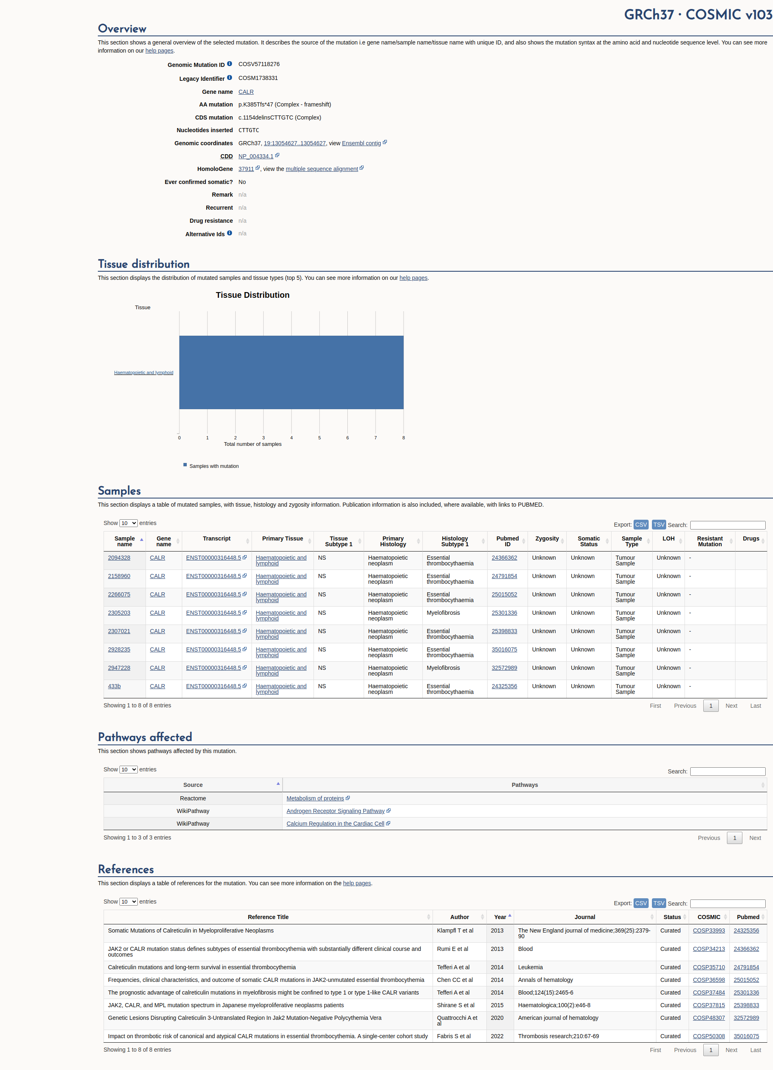Click external icon beside transcript in row 433b

click(245, 686)
